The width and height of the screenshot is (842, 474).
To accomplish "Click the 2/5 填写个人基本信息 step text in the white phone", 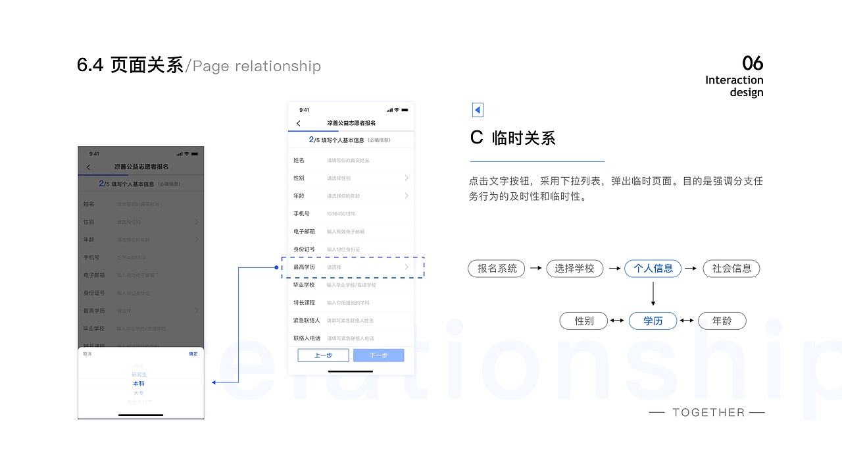I will coord(335,140).
